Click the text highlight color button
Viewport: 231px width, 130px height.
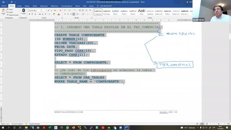click(x=54, y=14)
